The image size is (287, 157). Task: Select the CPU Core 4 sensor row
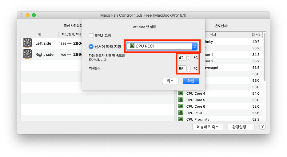(220, 93)
